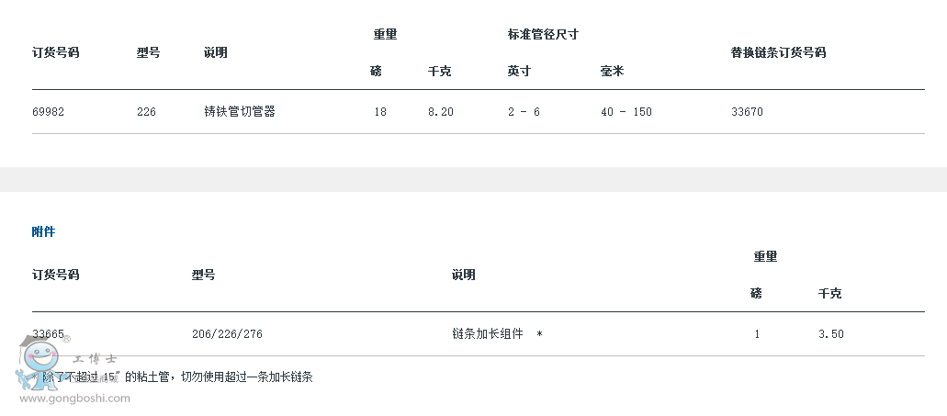Click model 226 cell
Image resolution: width=947 pixels, height=416 pixels.
tap(146, 112)
